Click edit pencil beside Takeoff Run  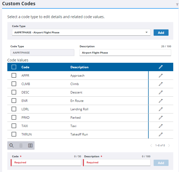click(x=160, y=134)
